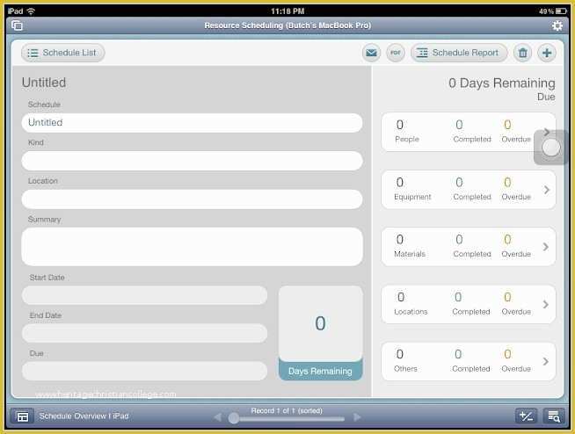Expand the Equipment row chevron

(x=546, y=190)
